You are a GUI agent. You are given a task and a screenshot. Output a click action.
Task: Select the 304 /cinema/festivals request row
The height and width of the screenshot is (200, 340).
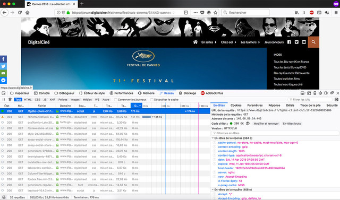click(x=105, y=117)
